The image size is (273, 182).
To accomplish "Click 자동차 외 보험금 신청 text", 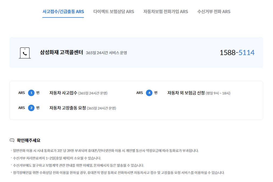I will click(x=186, y=93).
